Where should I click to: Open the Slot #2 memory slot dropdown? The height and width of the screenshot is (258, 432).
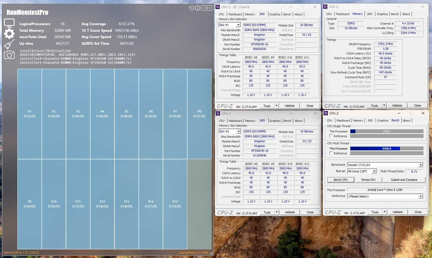coord(238,132)
